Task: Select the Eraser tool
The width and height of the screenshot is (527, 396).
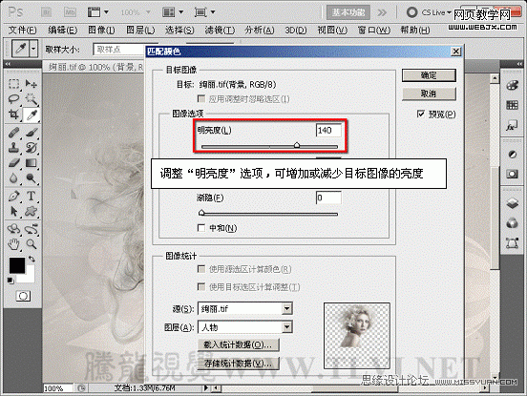Action: pyautogui.click(x=13, y=163)
